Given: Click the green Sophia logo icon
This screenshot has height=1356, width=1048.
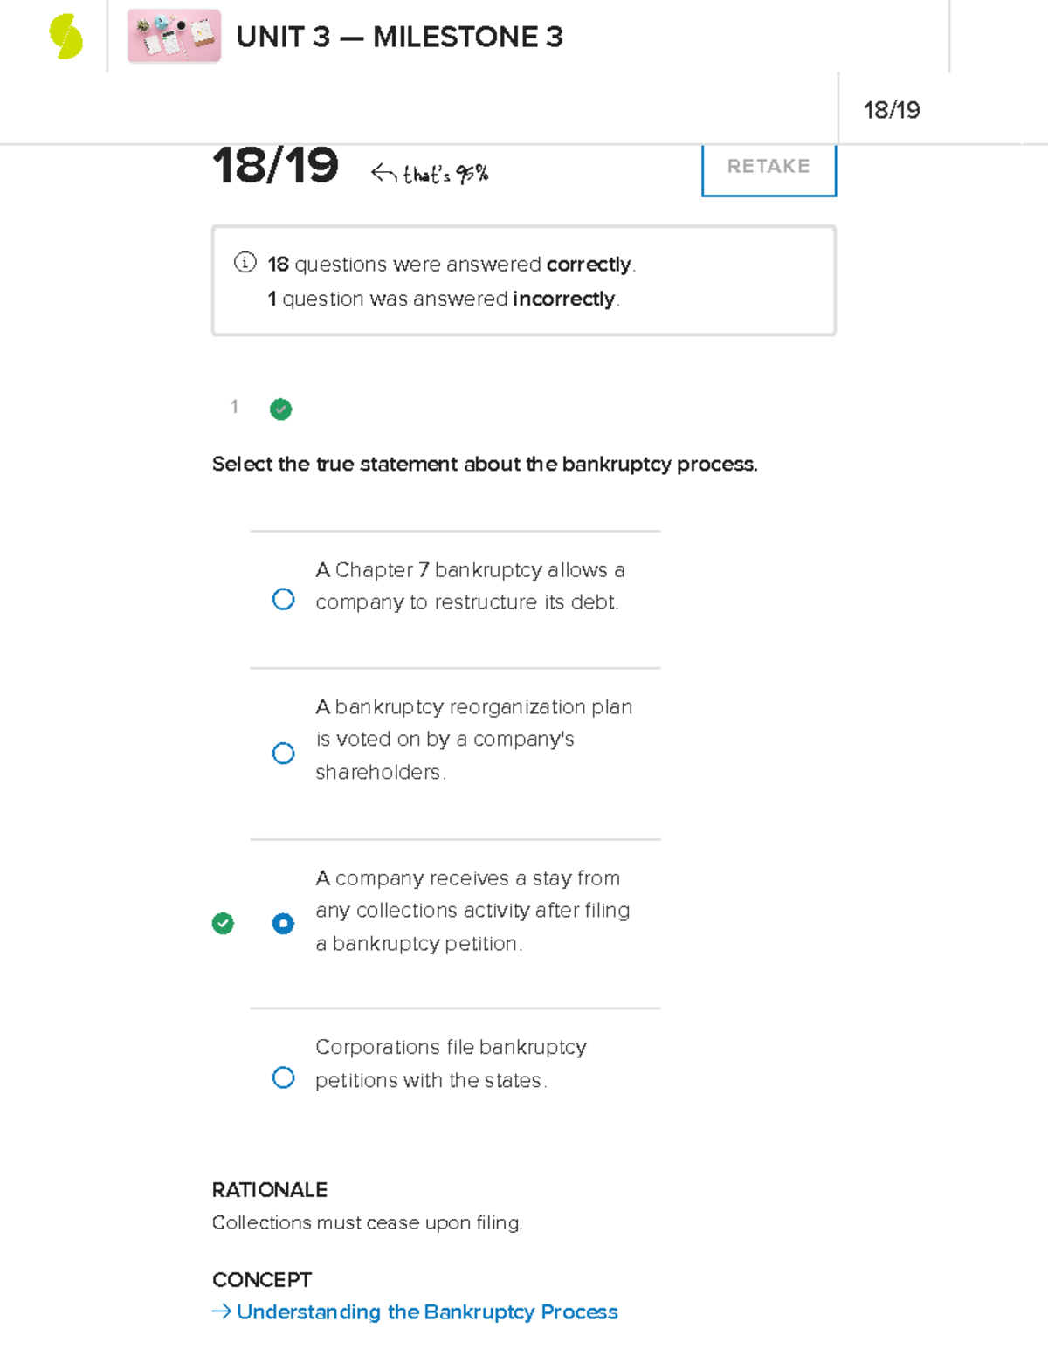Looking at the screenshot, I should (x=65, y=37).
